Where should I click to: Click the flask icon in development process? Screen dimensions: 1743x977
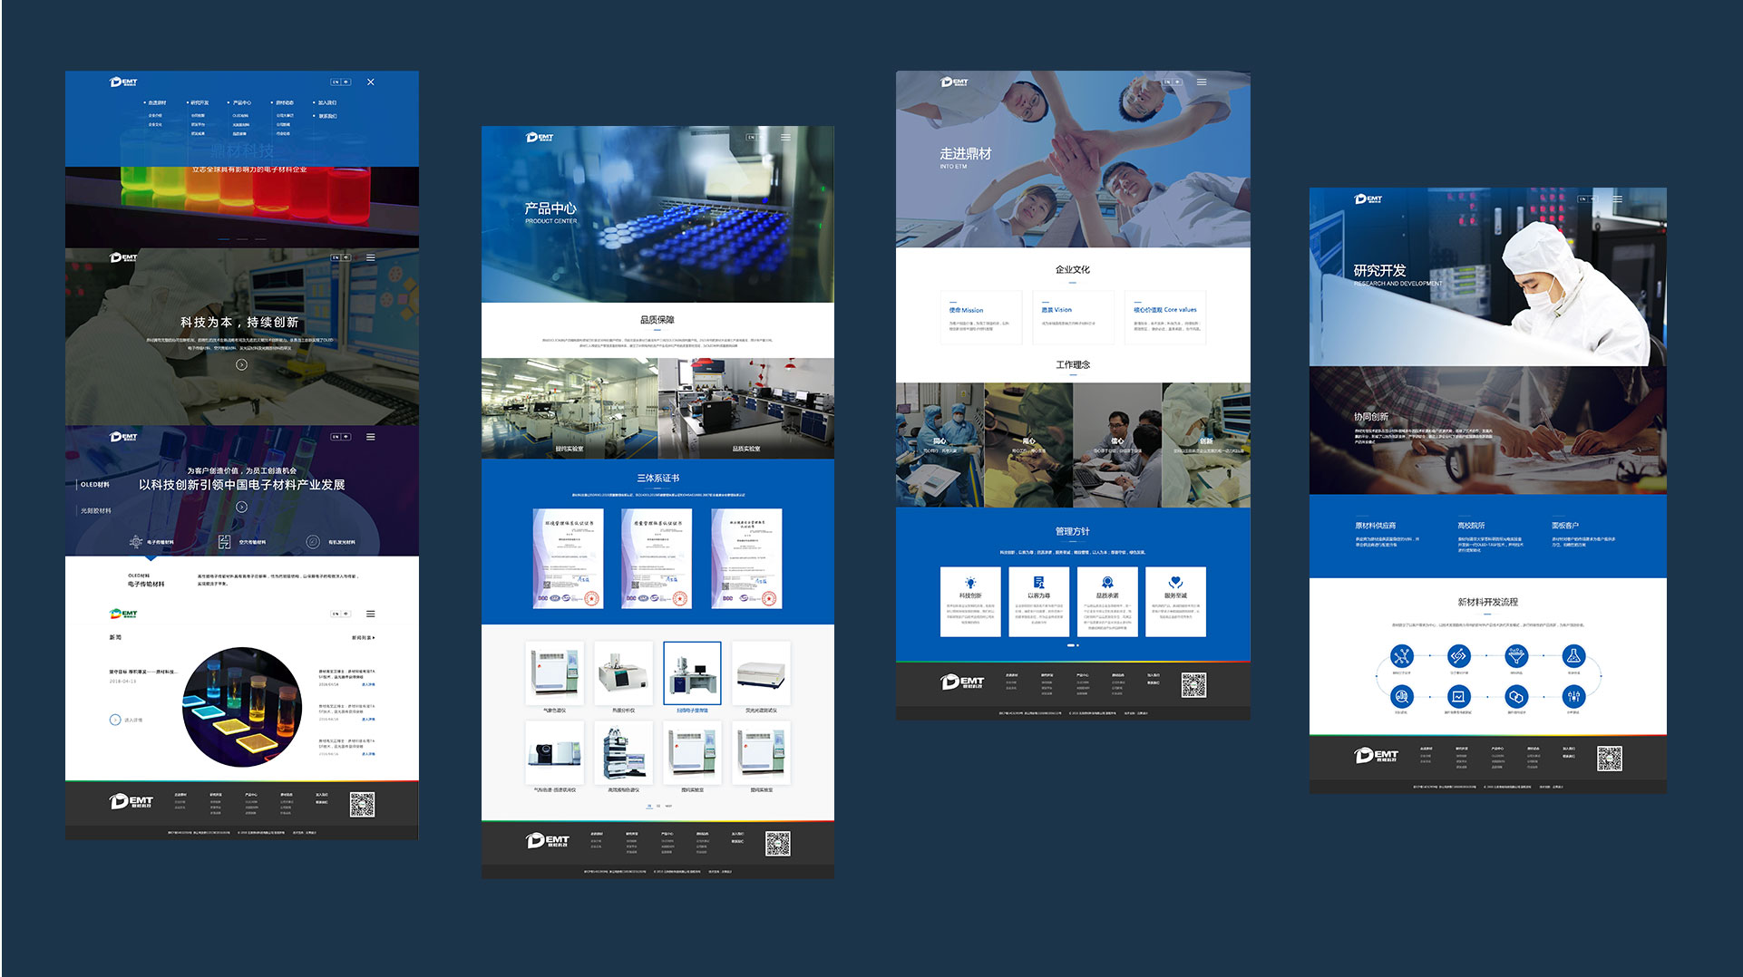(x=1573, y=655)
